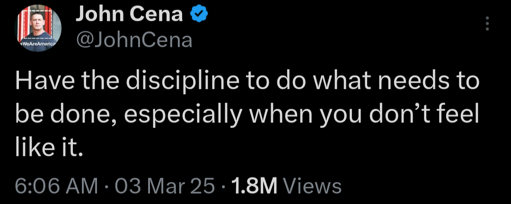
Task: Open John Cena's profile picture
Action: tap(39, 28)
